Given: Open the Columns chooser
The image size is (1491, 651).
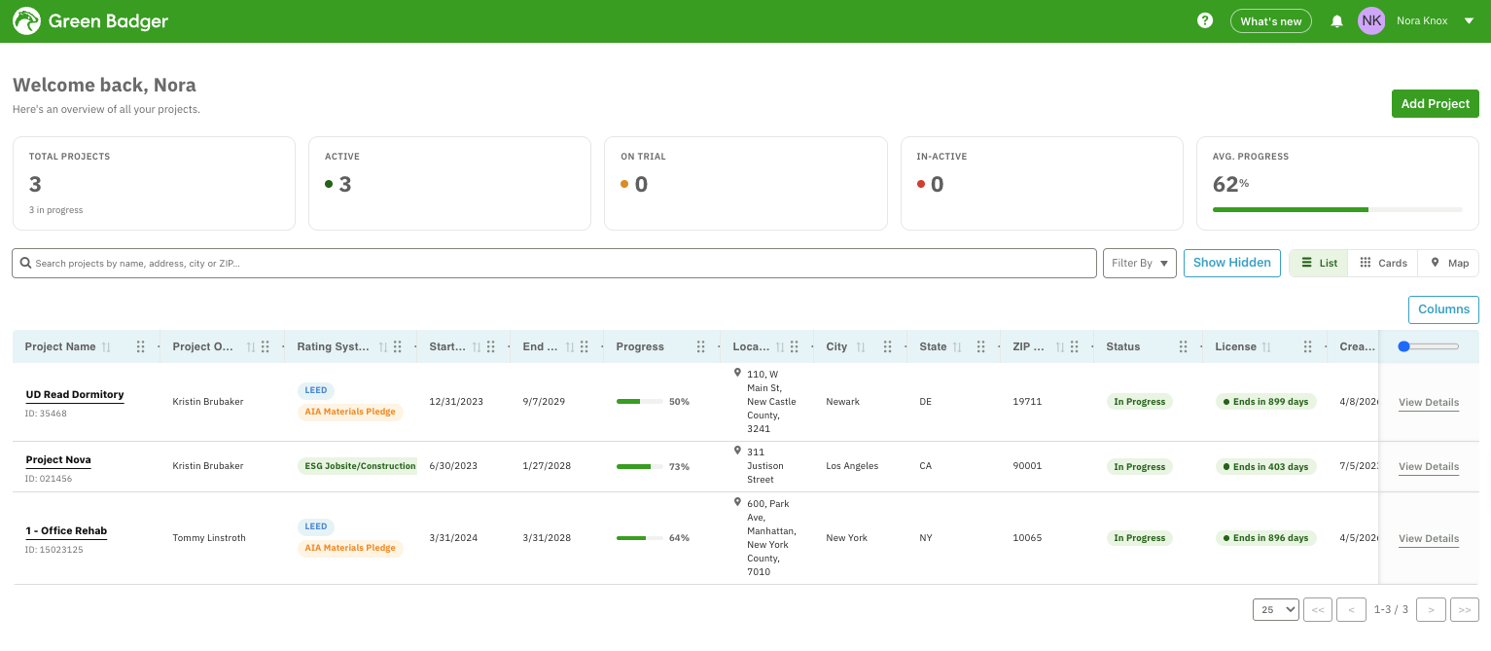Looking at the screenshot, I should [x=1443, y=309].
